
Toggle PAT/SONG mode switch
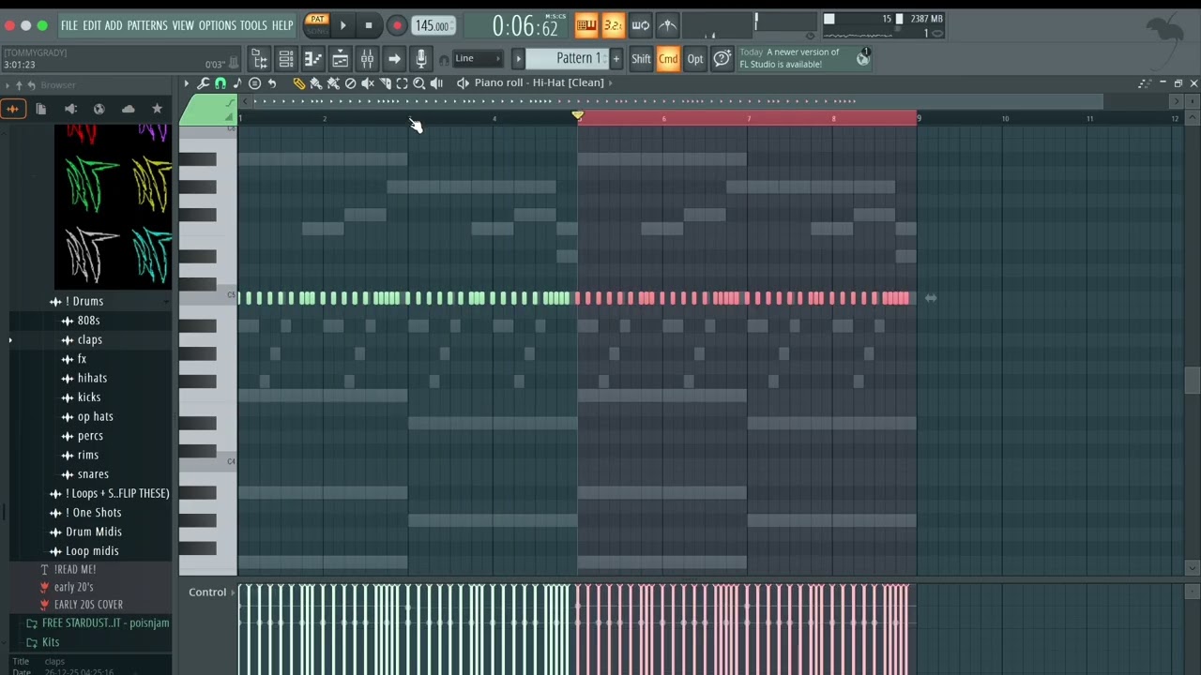pyautogui.click(x=317, y=25)
